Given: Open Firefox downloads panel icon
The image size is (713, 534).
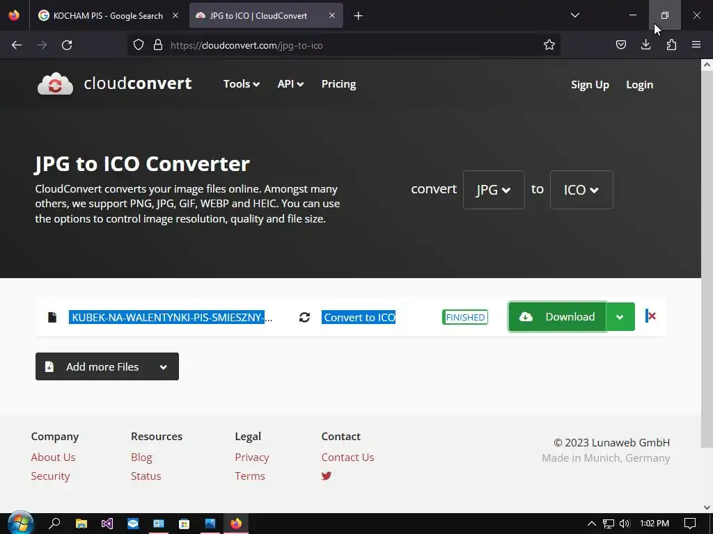Looking at the screenshot, I should tap(645, 44).
